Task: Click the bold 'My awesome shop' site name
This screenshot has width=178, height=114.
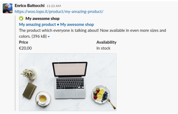Action: click(42, 19)
